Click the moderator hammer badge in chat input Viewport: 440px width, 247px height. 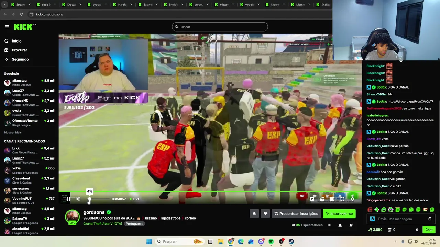point(372,219)
